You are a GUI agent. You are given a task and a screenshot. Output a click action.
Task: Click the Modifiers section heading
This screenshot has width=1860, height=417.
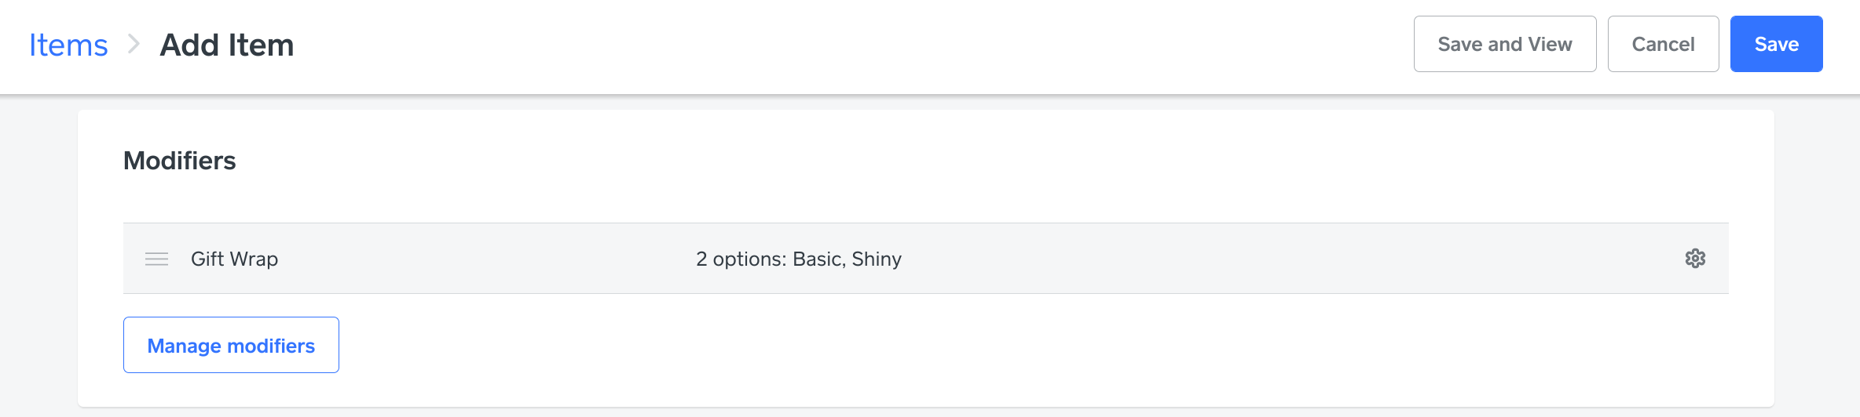click(180, 161)
